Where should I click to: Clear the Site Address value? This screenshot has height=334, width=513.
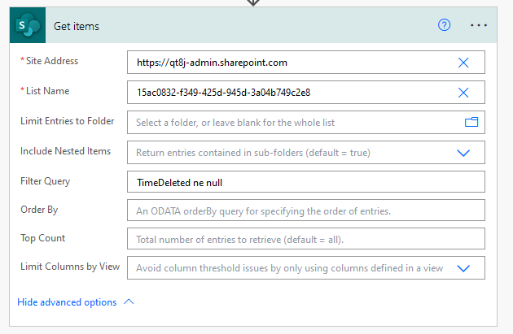pyautogui.click(x=463, y=63)
